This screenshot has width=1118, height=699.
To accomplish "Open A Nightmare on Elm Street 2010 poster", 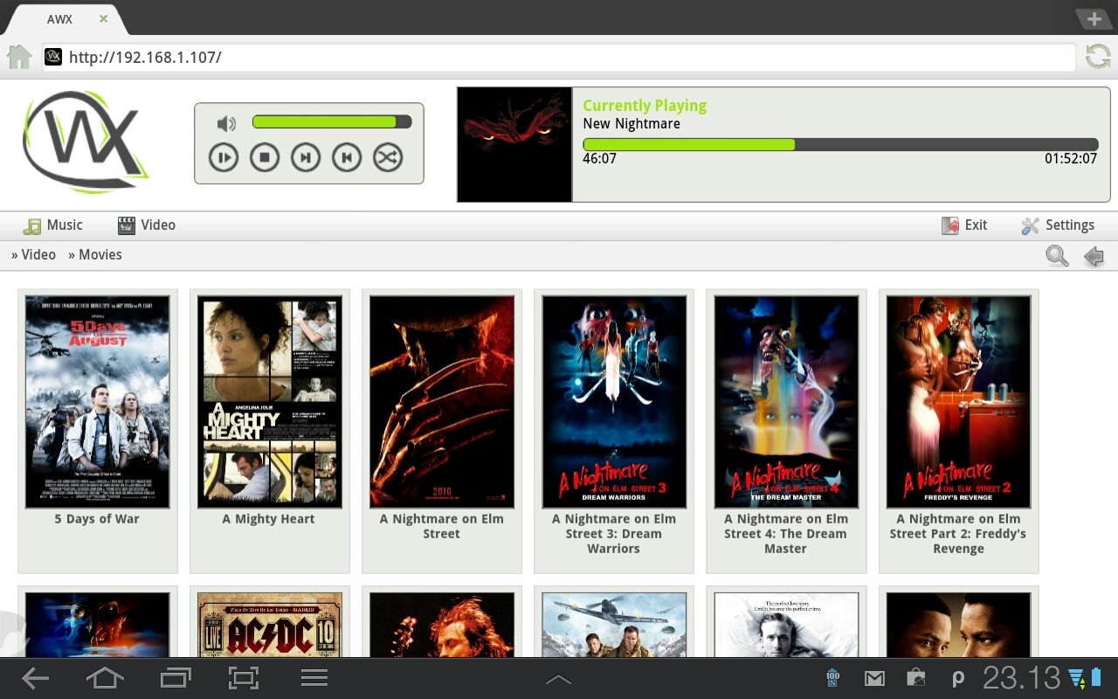I will click(441, 402).
